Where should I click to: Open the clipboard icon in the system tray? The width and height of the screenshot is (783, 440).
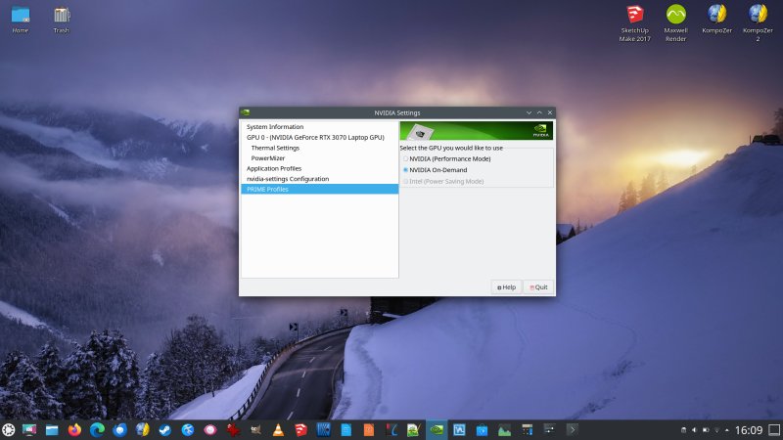683,430
